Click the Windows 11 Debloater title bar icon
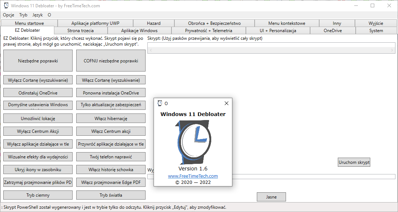The width and height of the screenshot is (398, 212). click(x=6, y=5)
